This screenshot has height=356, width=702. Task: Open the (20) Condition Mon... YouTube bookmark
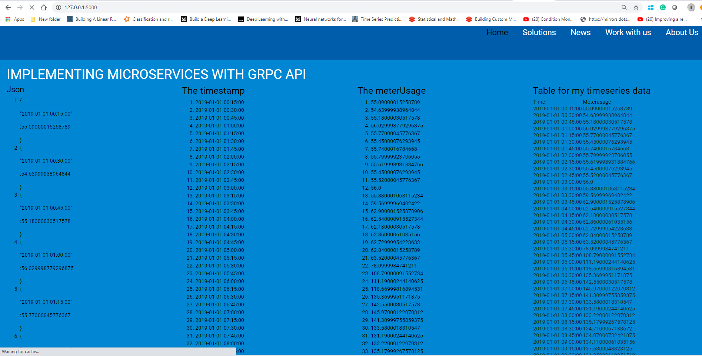click(x=548, y=19)
